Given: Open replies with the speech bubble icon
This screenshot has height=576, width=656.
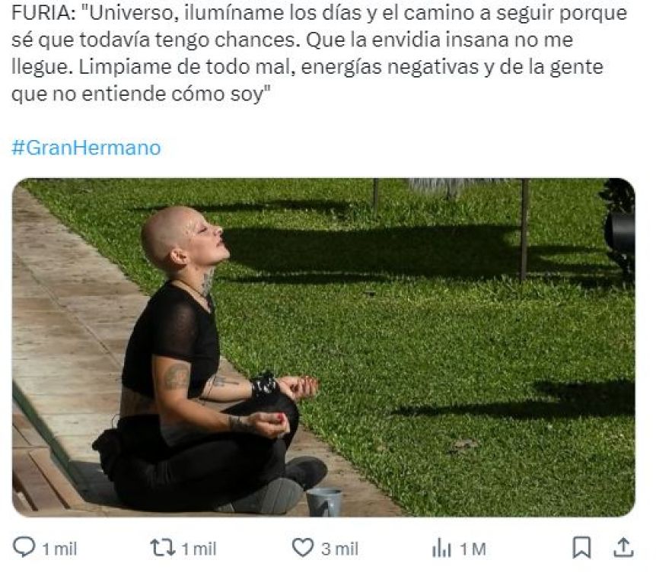Looking at the screenshot, I should point(24,547).
